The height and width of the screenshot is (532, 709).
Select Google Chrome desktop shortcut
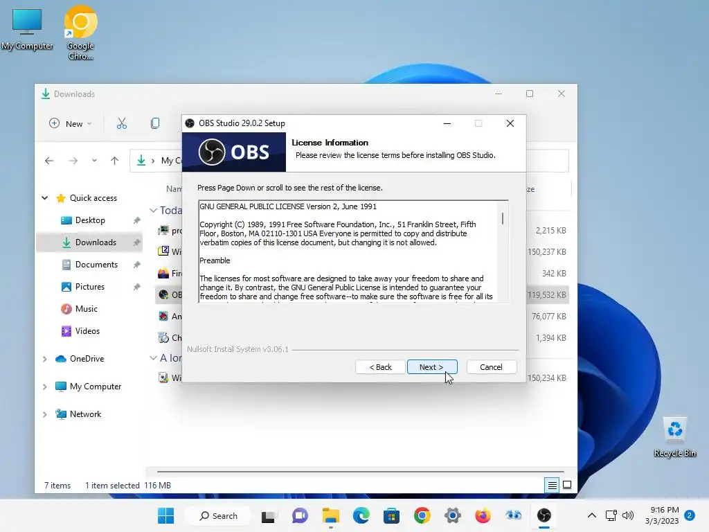[80, 33]
